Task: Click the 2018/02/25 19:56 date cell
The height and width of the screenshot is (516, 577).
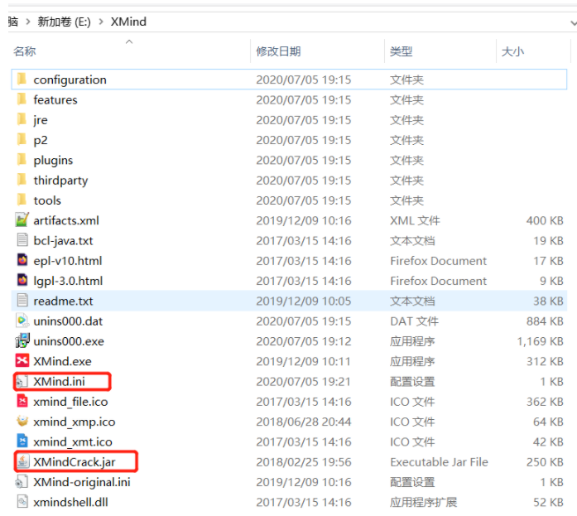Action: 304,462
